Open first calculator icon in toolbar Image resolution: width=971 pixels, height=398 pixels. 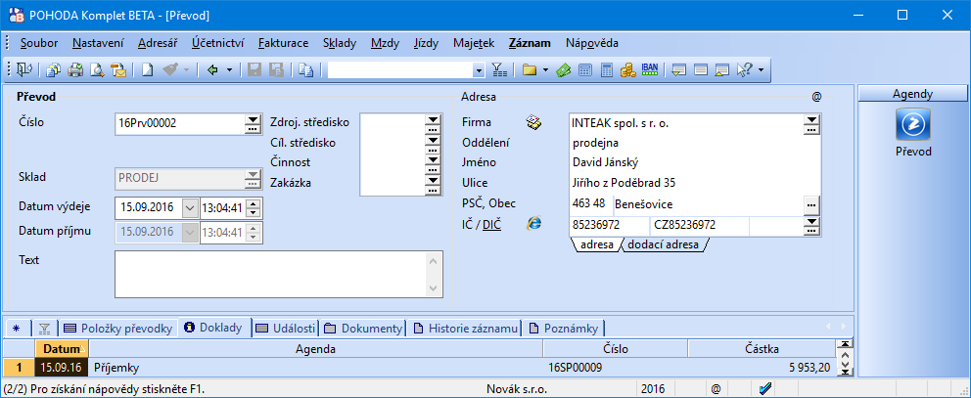click(584, 70)
